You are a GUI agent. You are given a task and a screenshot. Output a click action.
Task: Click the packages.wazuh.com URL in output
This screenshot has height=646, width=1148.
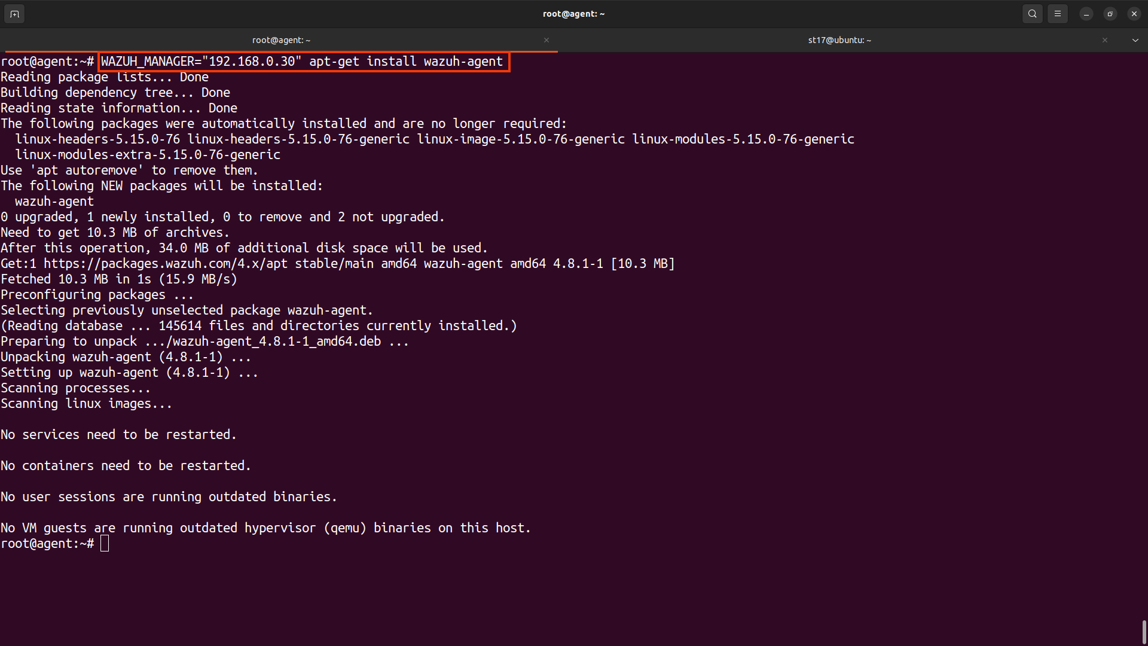(166, 264)
